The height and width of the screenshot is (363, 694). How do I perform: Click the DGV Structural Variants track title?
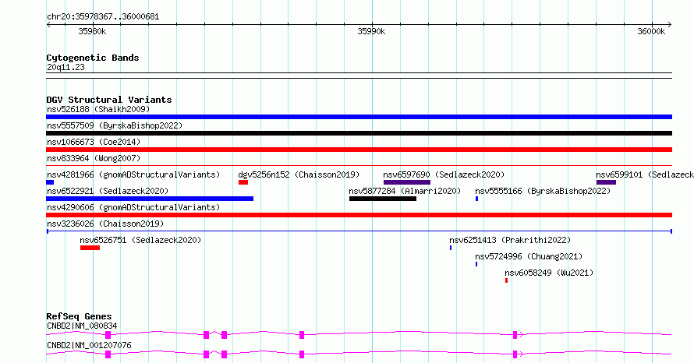[109, 100]
